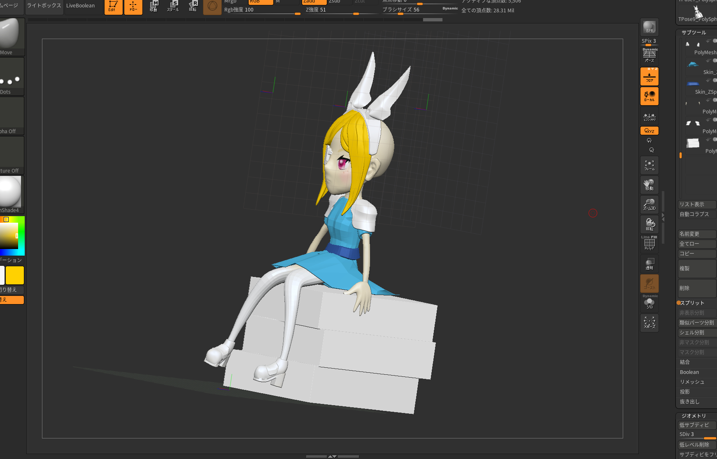717x459 pixels.
Task: Click the BPR render icon
Action: pos(649,27)
